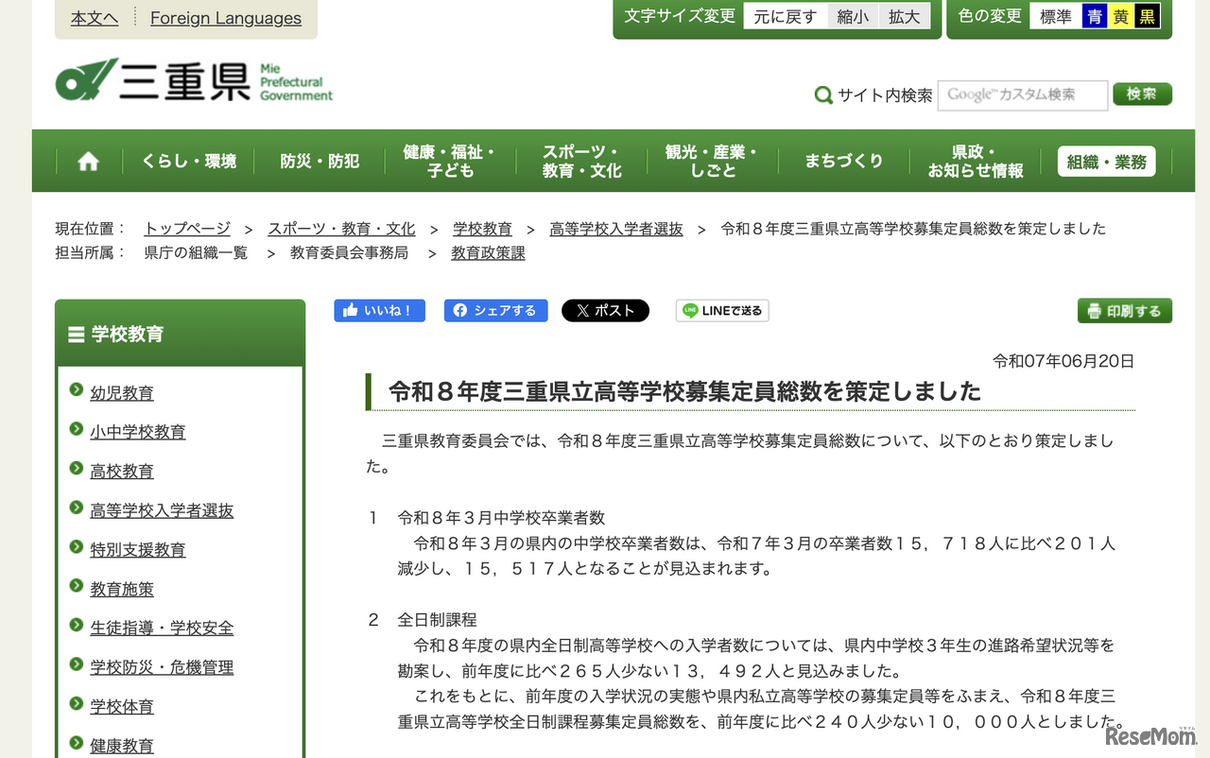Screen dimensions: 1210x758
Task: Open the 防災・防犯 menu
Action: pyautogui.click(x=320, y=162)
